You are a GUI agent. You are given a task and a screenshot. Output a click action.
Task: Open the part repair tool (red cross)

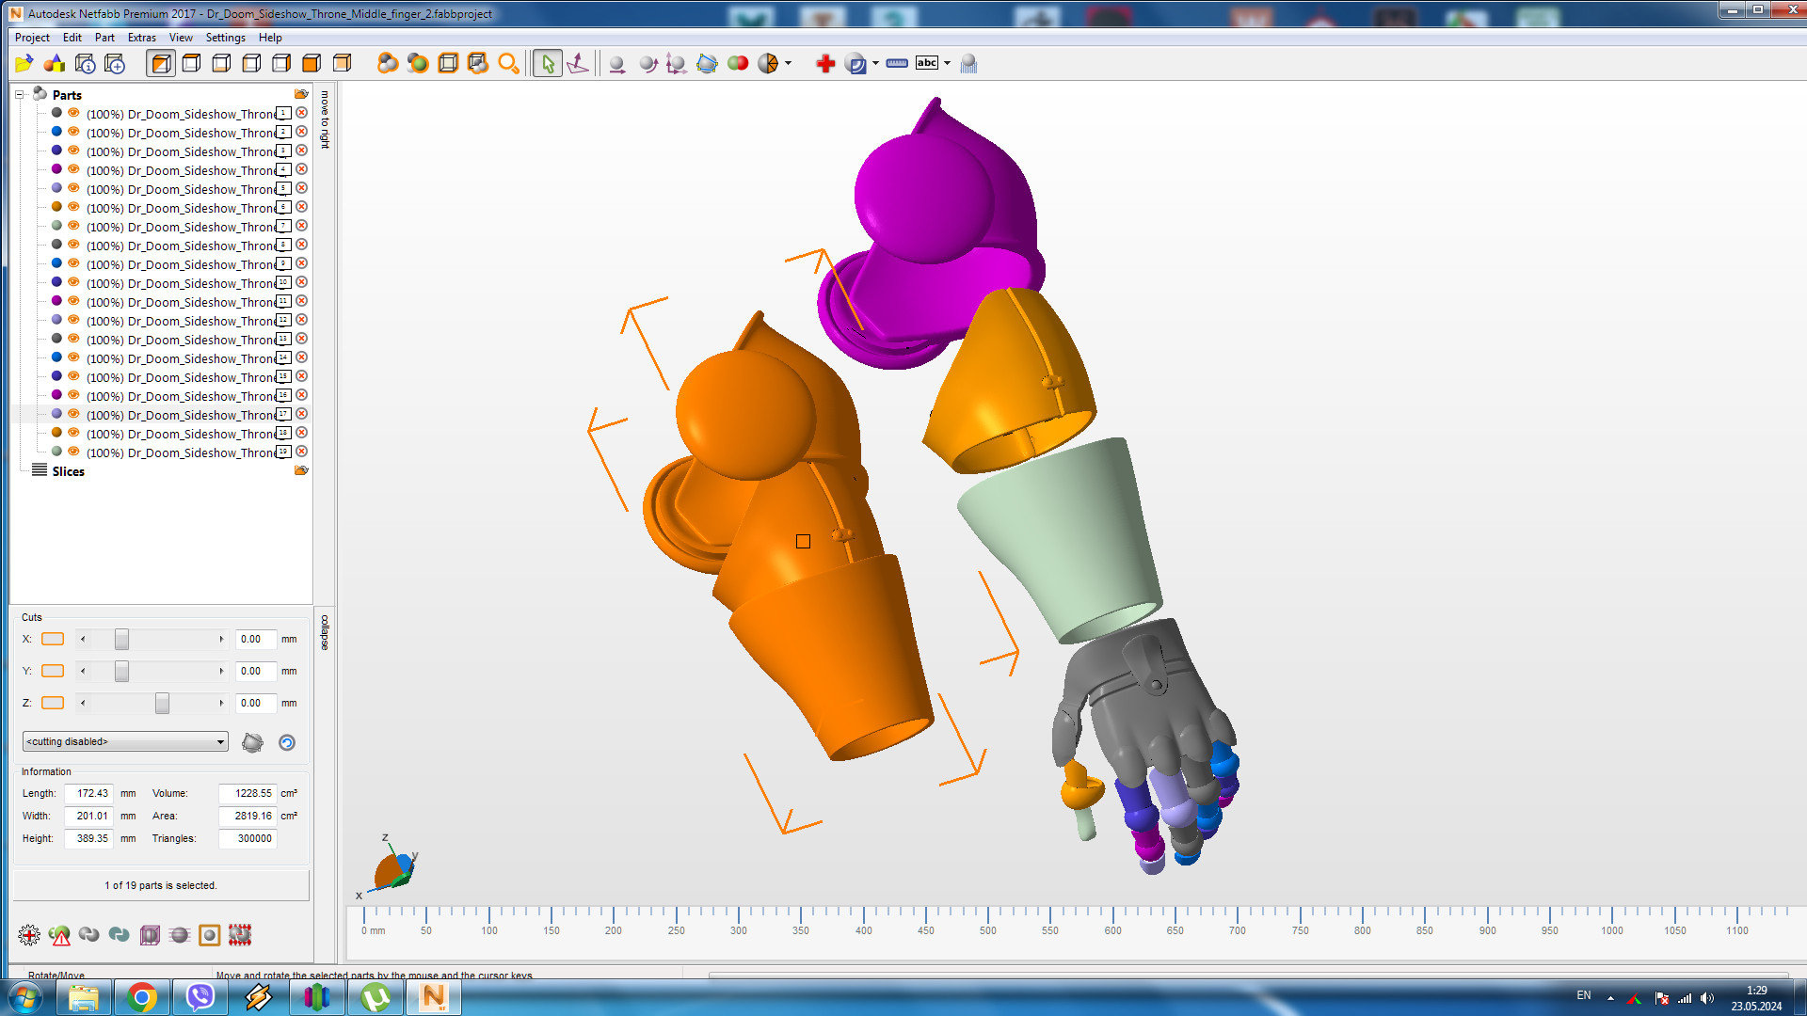pyautogui.click(x=825, y=63)
